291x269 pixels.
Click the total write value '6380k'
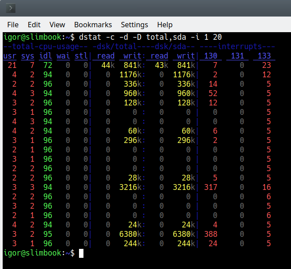(130, 234)
